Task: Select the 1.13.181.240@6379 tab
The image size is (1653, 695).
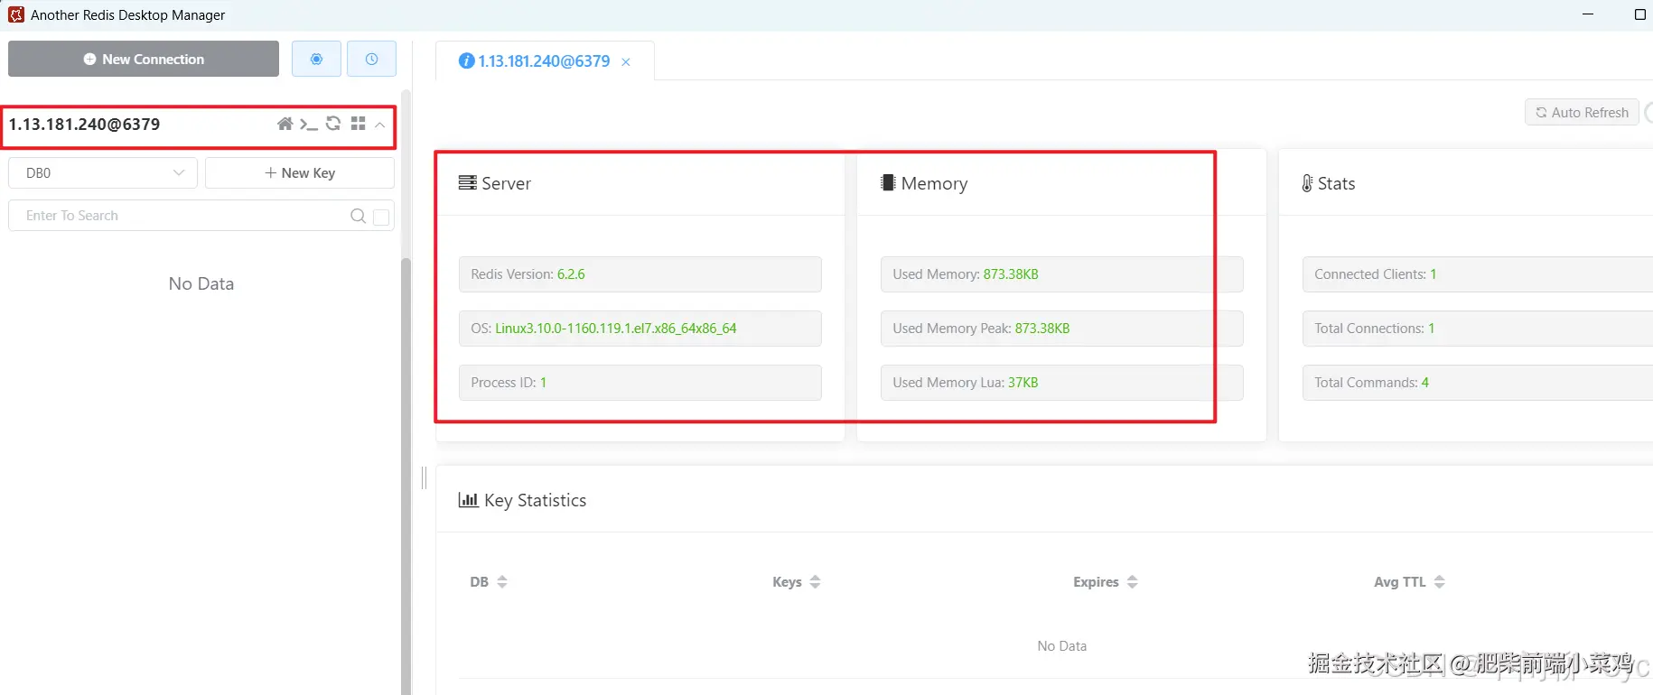Action: pos(544,61)
